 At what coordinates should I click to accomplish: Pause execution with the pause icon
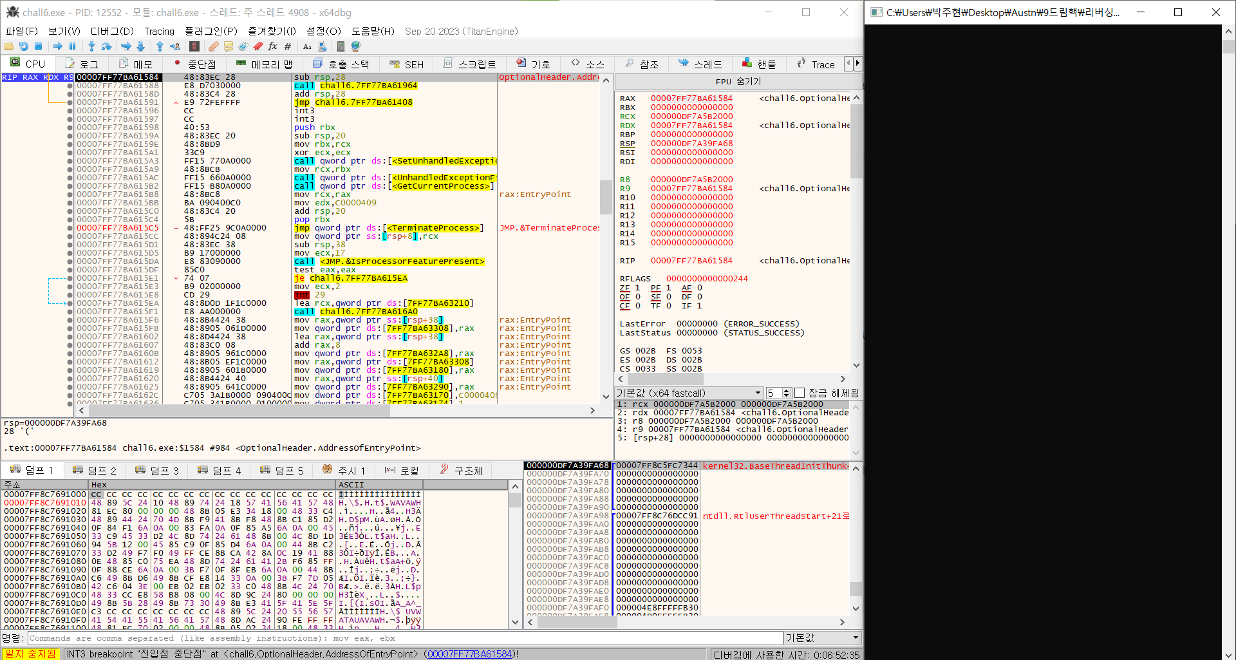[x=72, y=46]
